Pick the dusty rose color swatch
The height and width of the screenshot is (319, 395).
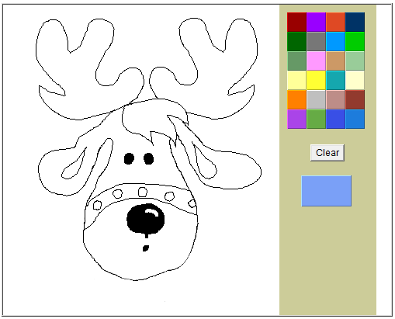(335, 99)
